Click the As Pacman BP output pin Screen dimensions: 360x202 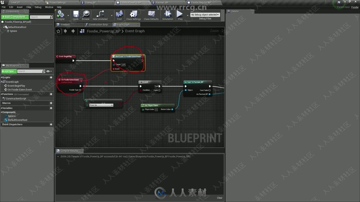coord(210,94)
